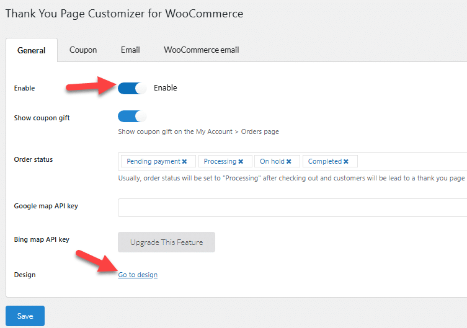Click the Google map API key label
The height and width of the screenshot is (328, 467).
[46, 206]
